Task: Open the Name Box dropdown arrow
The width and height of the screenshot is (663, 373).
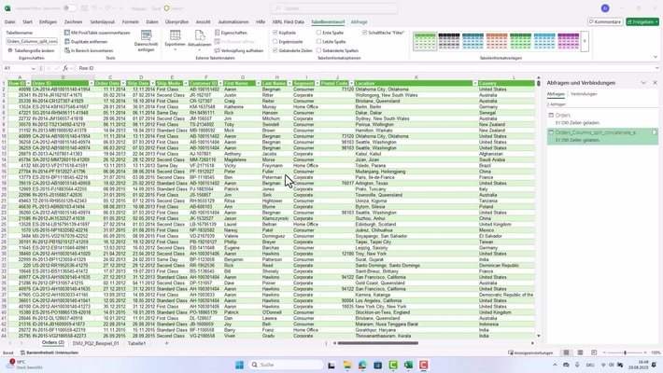Action: (x=33, y=68)
